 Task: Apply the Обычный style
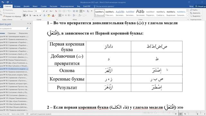[x=99, y=13]
